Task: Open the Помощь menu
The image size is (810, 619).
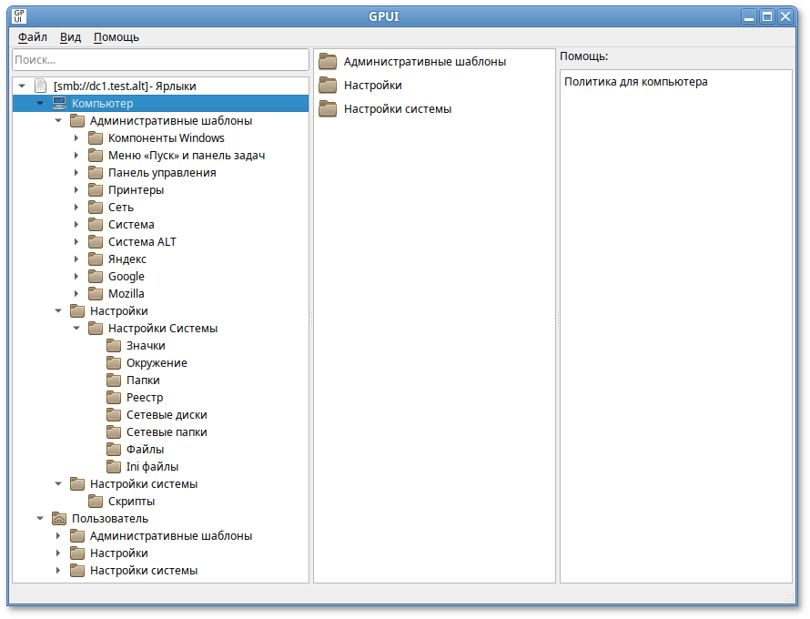Action: pos(116,37)
